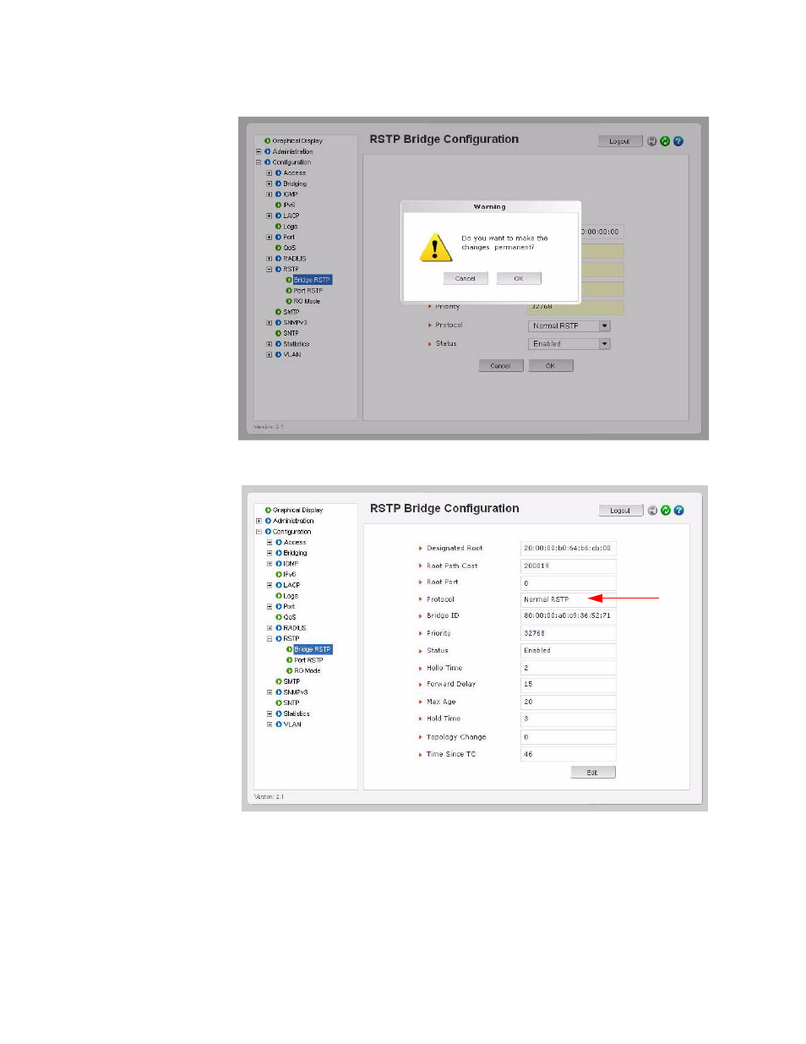The width and height of the screenshot is (806, 1044).
Task: Click the save disk icon in lower screenshot
Action: click(653, 511)
